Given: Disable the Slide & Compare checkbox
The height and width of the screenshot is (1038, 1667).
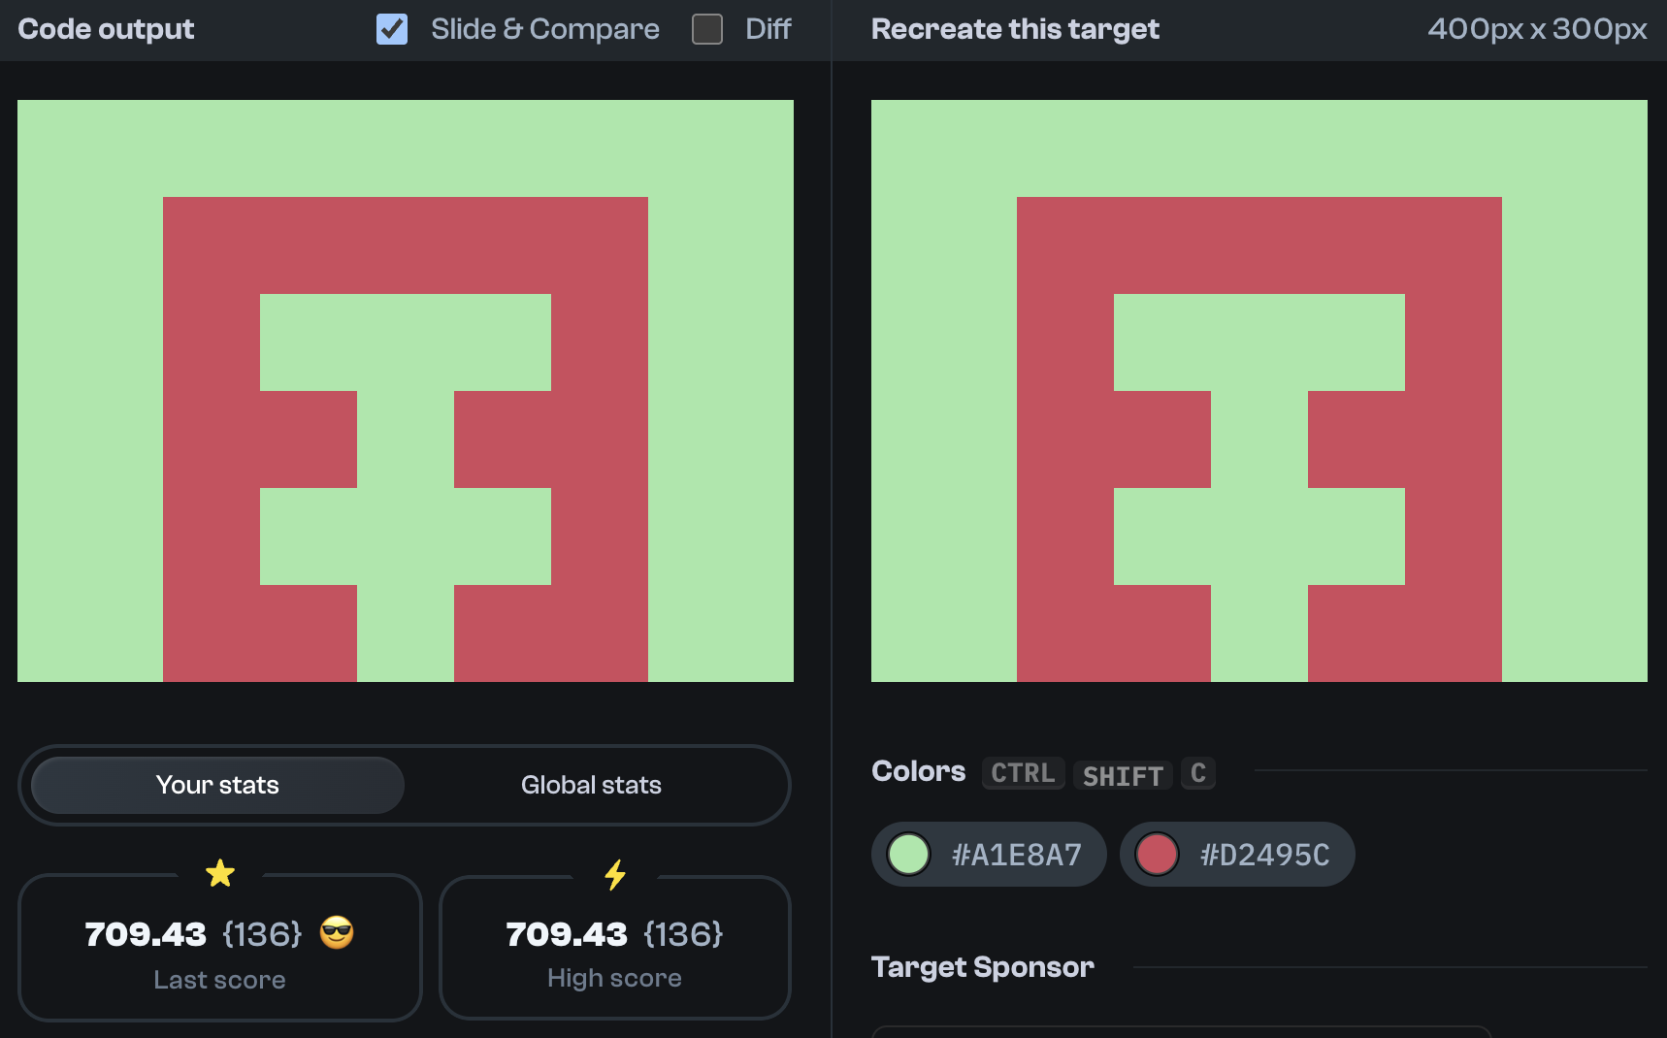Looking at the screenshot, I should point(392,29).
